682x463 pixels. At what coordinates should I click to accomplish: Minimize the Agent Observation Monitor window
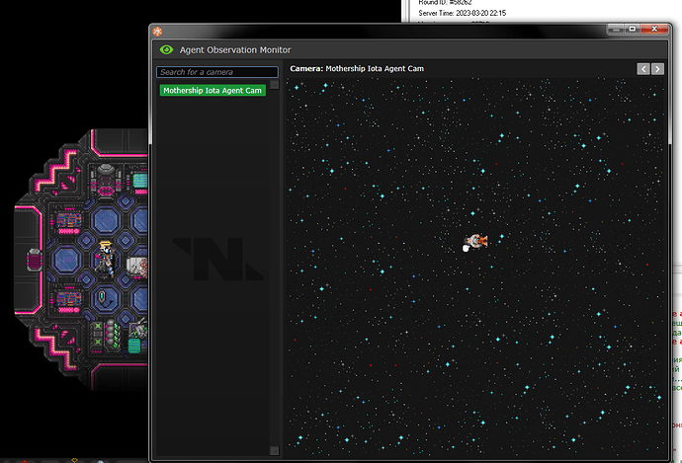tap(616, 29)
